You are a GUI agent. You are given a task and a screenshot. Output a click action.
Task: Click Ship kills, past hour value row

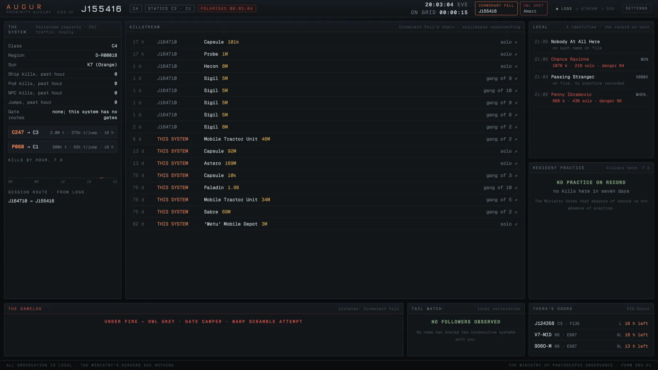(63, 74)
